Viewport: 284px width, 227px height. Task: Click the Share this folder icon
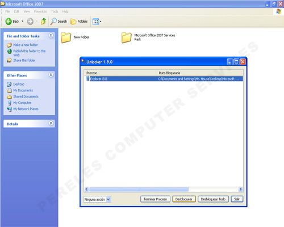(x=9, y=60)
